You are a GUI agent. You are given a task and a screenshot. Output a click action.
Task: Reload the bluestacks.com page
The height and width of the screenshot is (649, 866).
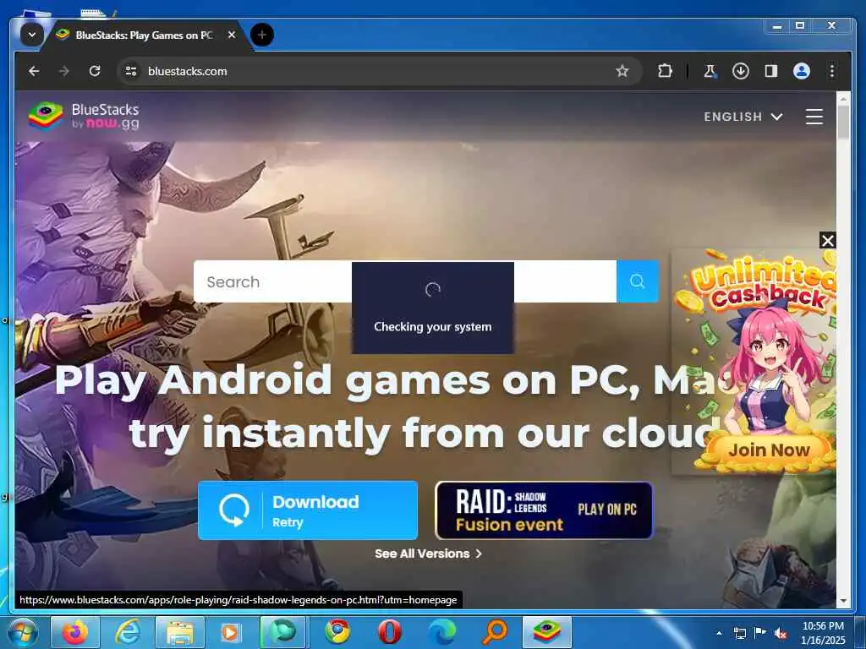click(95, 71)
